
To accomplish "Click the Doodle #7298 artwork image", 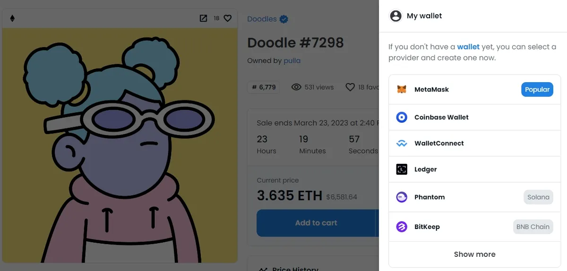I will [120, 145].
